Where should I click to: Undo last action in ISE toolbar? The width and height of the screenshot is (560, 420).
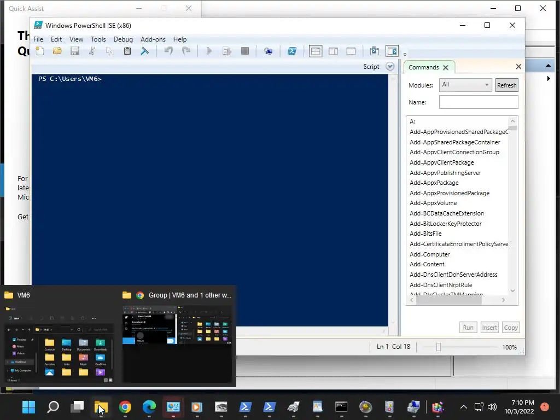(168, 51)
